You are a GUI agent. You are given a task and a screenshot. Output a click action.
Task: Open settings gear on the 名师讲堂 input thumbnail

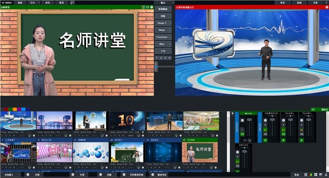point(216,168)
